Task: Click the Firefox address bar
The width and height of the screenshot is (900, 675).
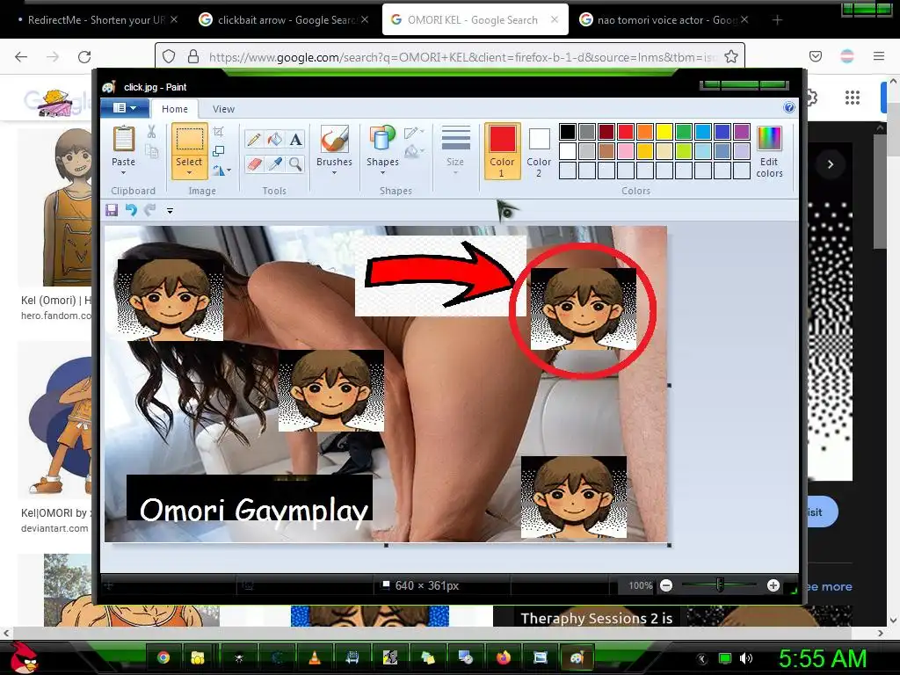Action: (449, 57)
